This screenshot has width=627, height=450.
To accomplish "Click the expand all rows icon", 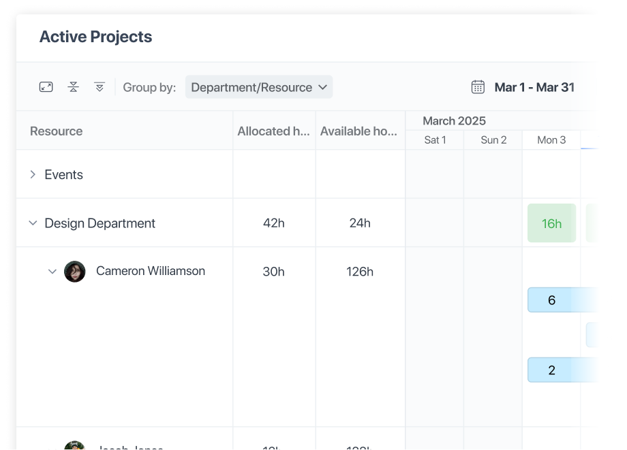I will [x=100, y=87].
